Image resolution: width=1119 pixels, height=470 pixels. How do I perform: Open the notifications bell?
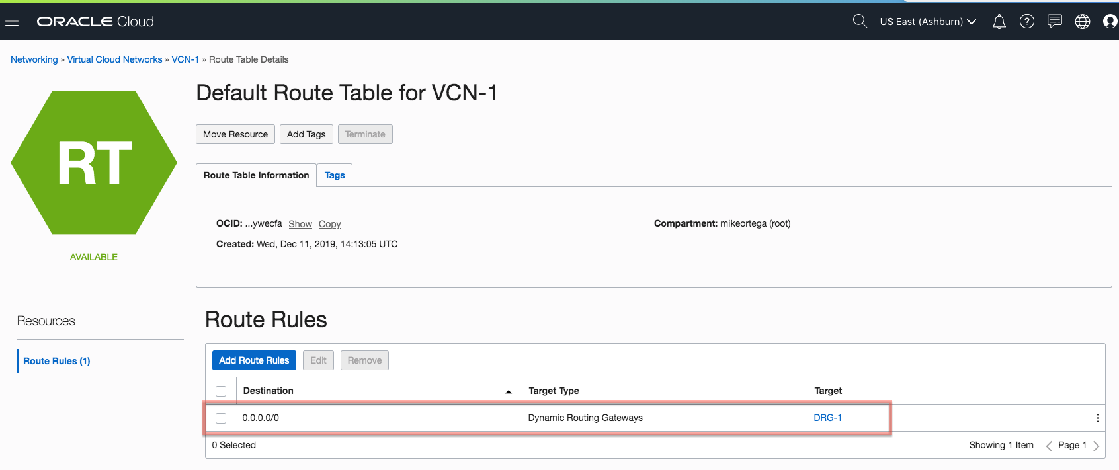(x=999, y=22)
